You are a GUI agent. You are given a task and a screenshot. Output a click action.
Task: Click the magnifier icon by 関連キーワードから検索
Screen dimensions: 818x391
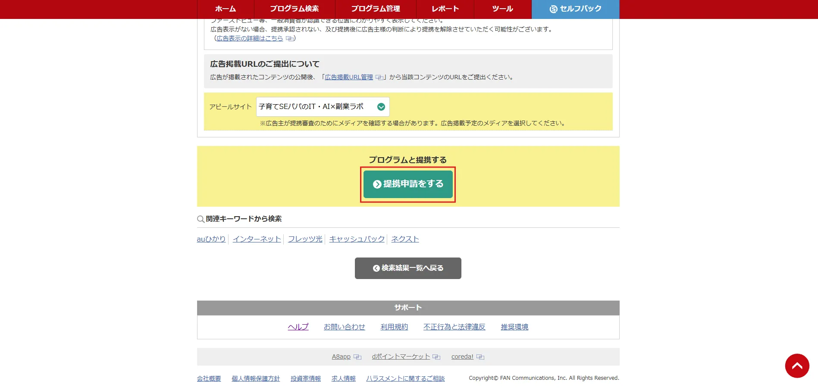click(x=201, y=219)
